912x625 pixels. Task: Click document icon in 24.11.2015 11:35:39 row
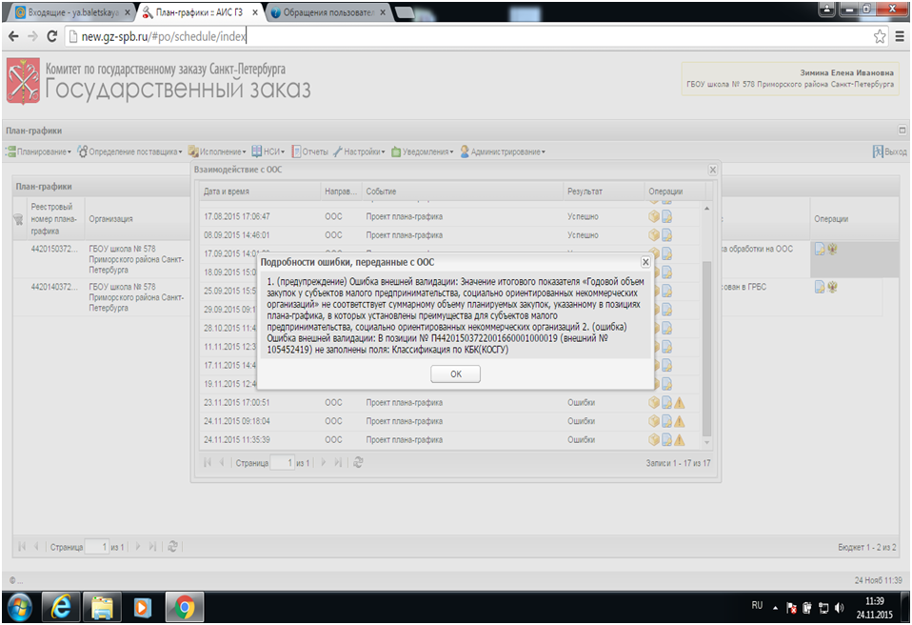pyautogui.click(x=666, y=440)
